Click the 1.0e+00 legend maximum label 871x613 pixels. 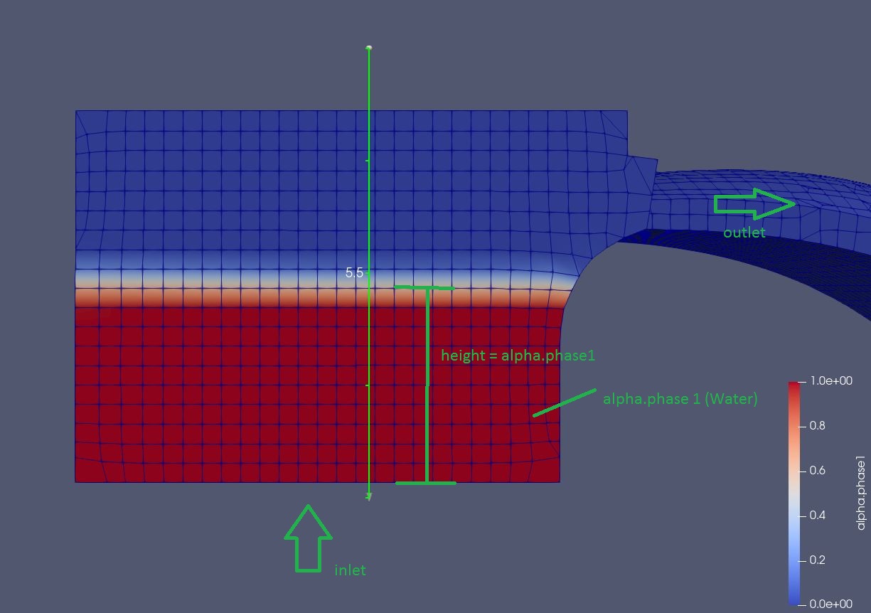pyautogui.click(x=830, y=381)
